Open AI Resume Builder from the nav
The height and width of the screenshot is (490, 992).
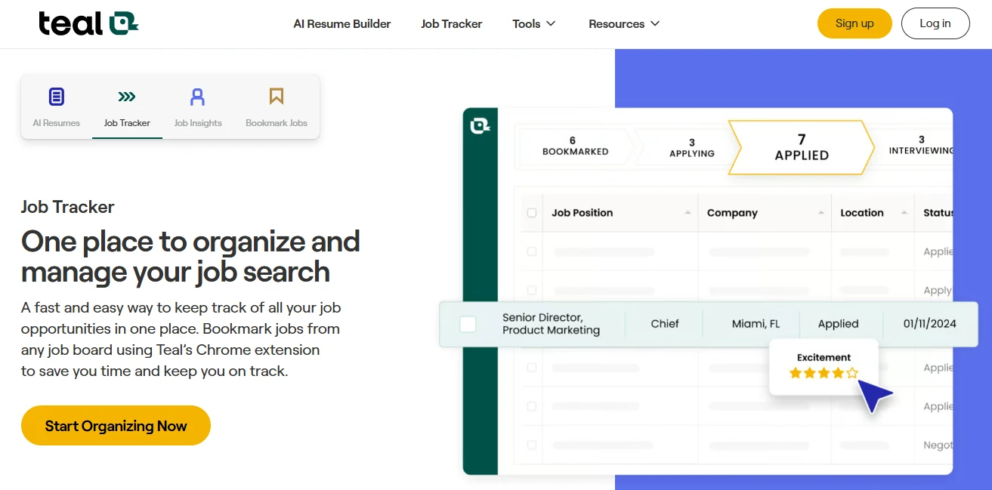[x=342, y=24]
